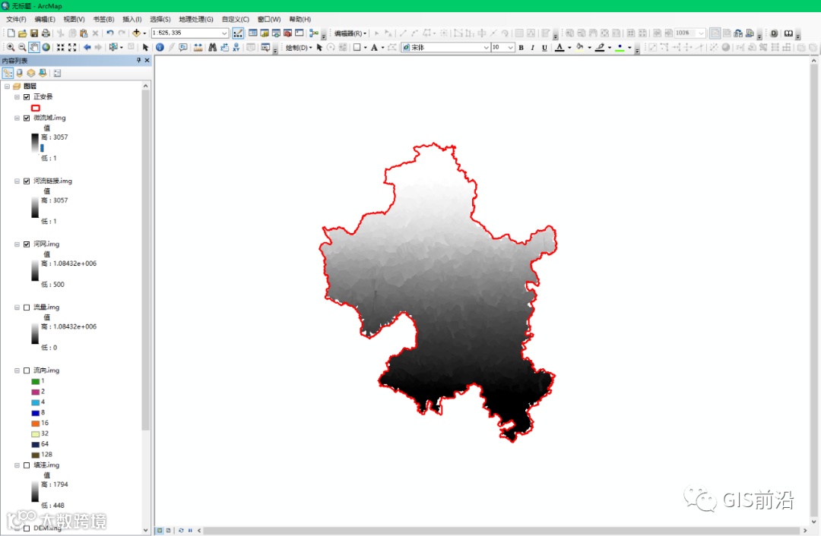The image size is (821, 536).
Task: Check the DEM.img layer checkbox
Action: [27, 528]
